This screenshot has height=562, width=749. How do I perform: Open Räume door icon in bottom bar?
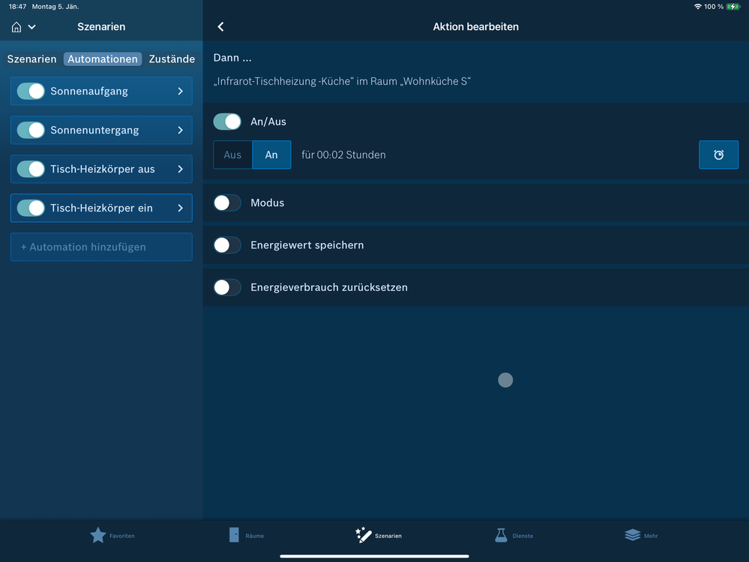[x=234, y=535]
